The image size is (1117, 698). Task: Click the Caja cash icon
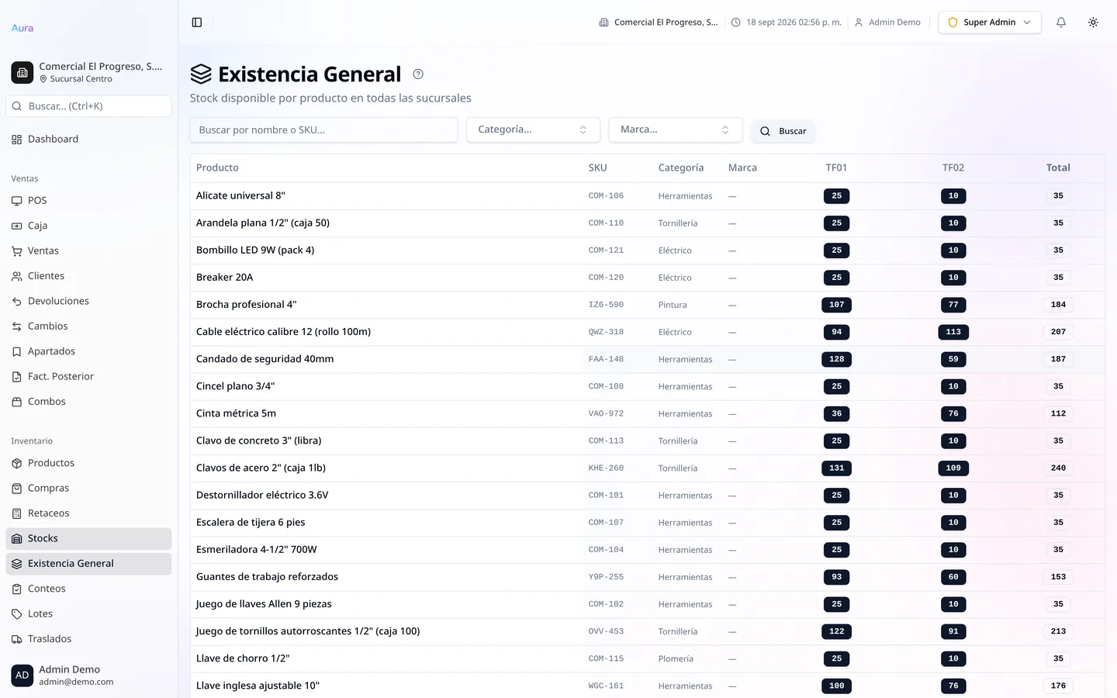pos(17,226)
